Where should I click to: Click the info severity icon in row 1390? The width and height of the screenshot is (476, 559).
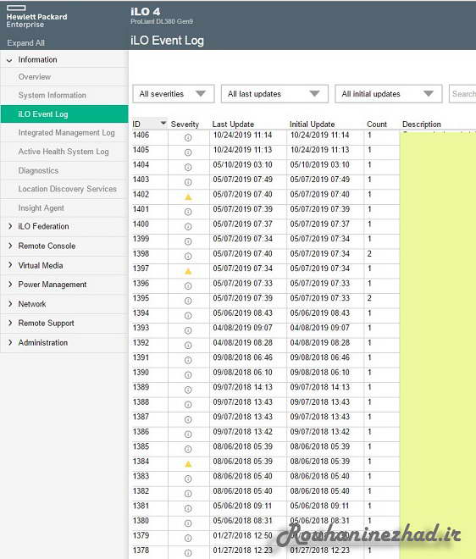(x=188, y=375)
